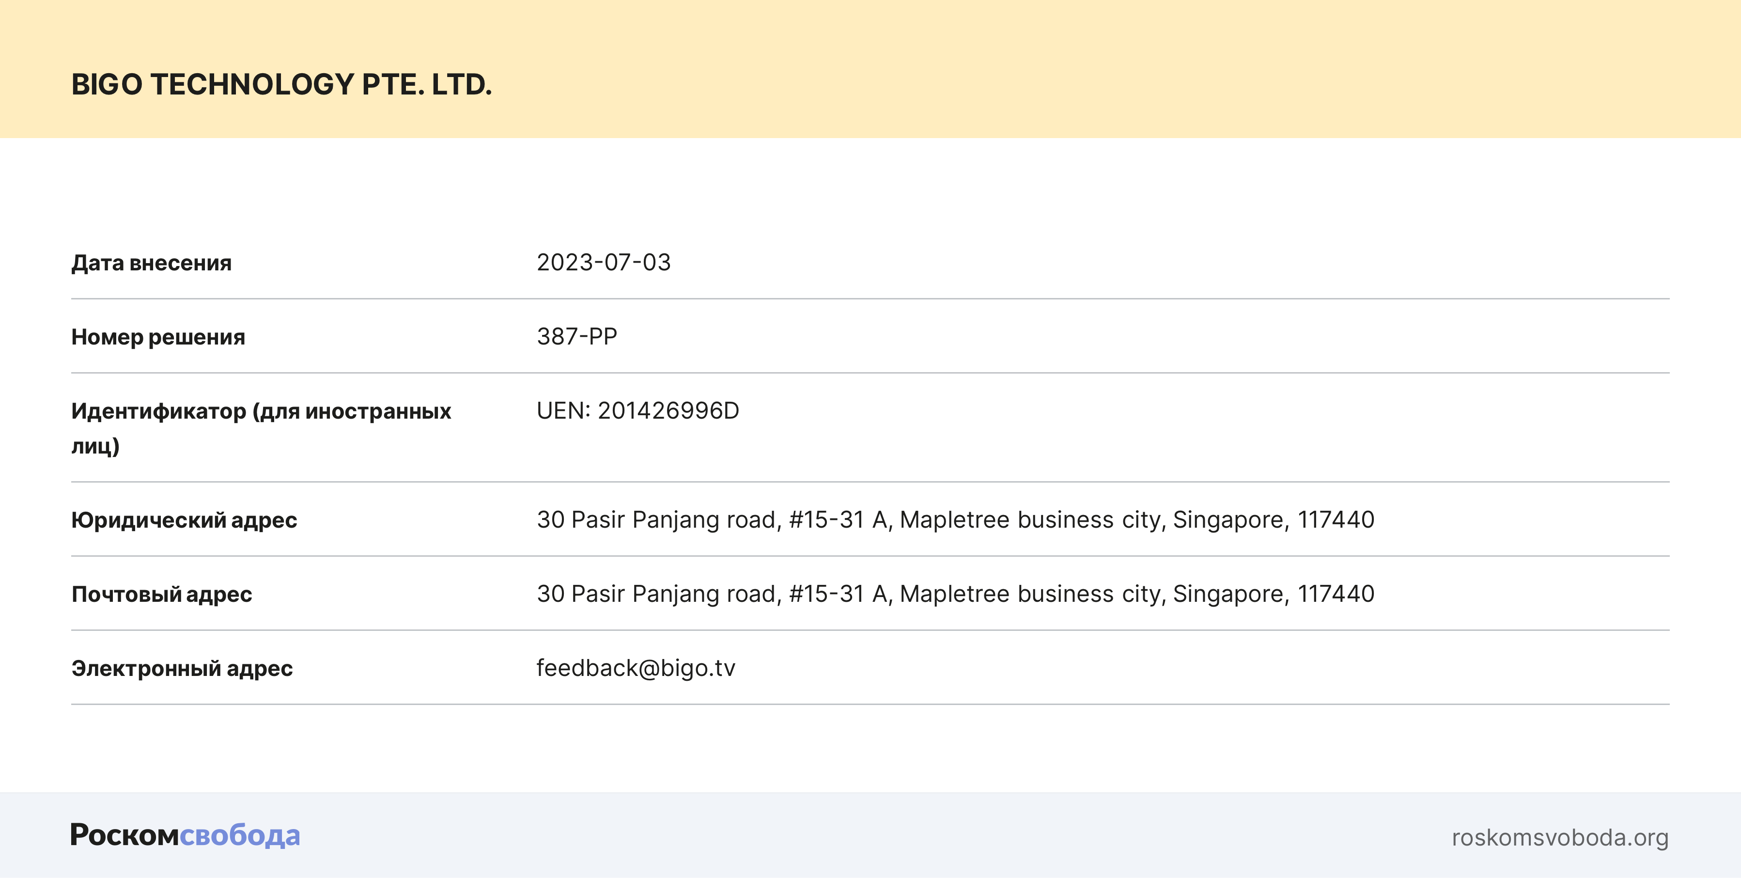Click the blue свобода part of logo
This screenshot has width=1741, height=878.
[x=240, y=836]
